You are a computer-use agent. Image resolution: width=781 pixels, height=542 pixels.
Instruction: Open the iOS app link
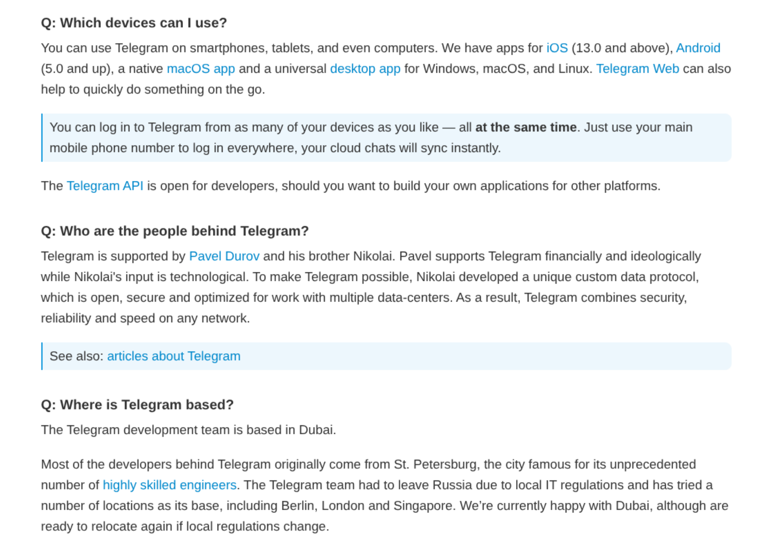pyautogui.click(x=557, y=48)
